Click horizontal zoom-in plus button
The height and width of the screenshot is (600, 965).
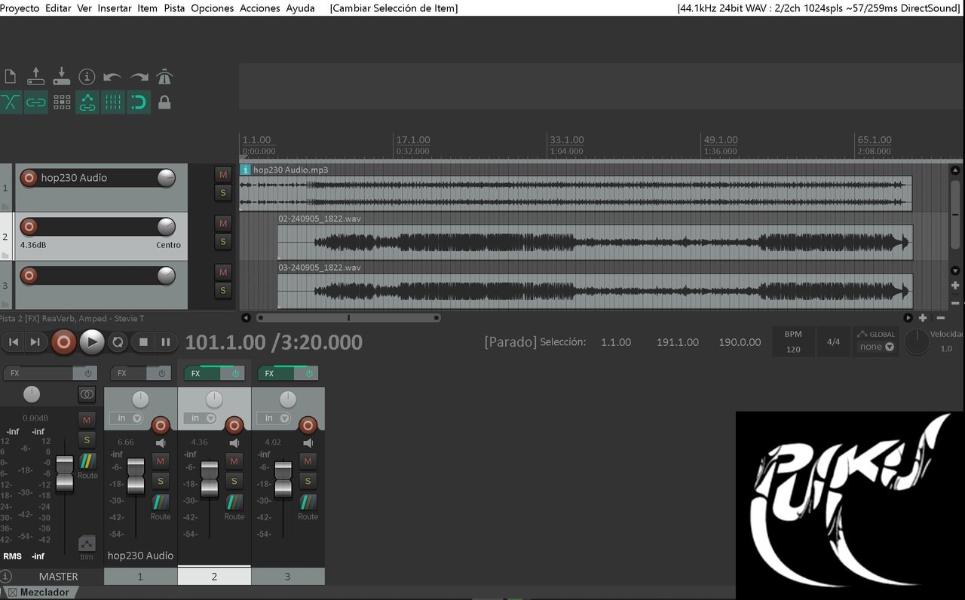click(922, 318)
